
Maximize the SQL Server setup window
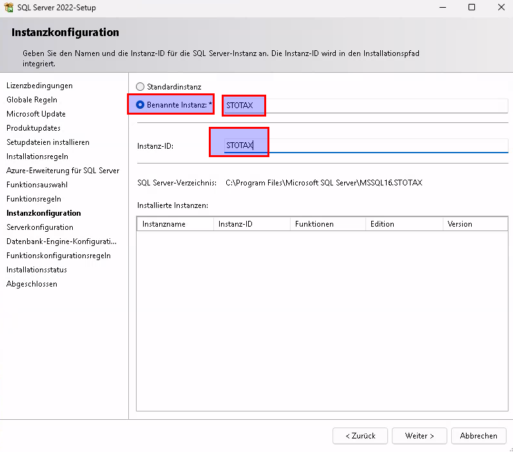[471, 8]
